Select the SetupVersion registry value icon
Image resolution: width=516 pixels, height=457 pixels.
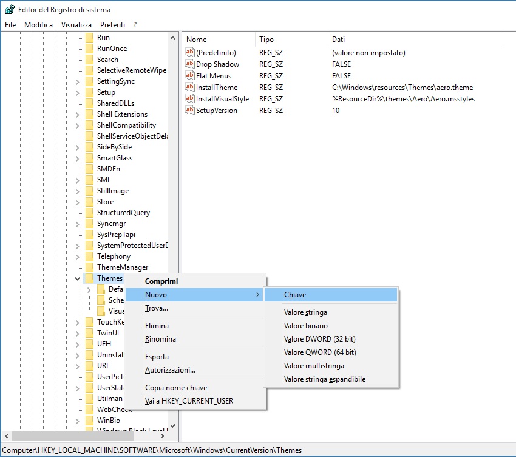pos(189,111)
